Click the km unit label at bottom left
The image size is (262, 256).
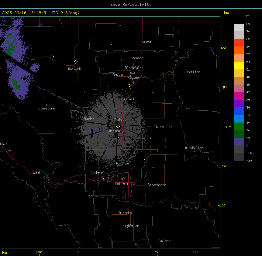5,253
